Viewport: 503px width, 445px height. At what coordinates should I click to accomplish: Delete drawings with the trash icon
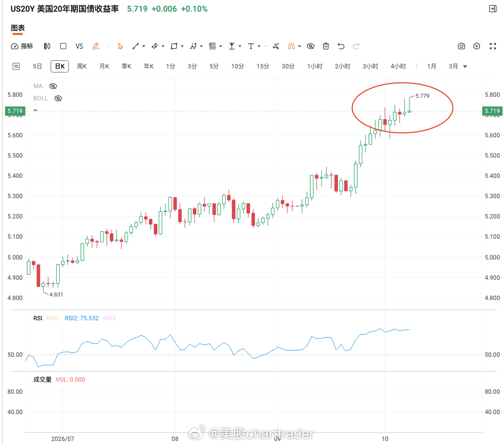(x=326, y=46)
